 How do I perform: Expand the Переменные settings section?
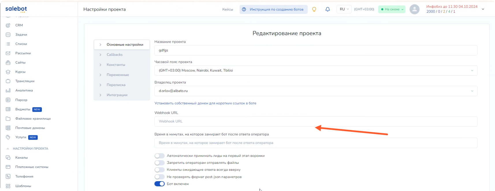point(100,75)
